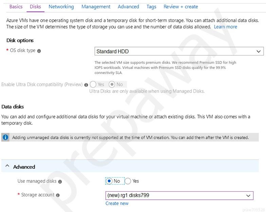
Task: Click the Ultra Disk compatibility info icon
Action: point(86,85)
